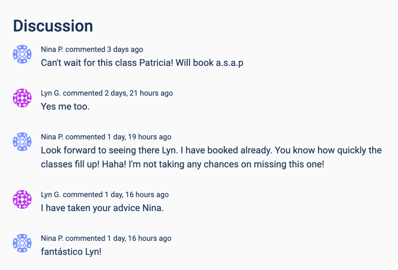Click Lyn G.'s avatar beside 'Yes me too.'
The width and height of the screenshot is (398, 270).
22,98
